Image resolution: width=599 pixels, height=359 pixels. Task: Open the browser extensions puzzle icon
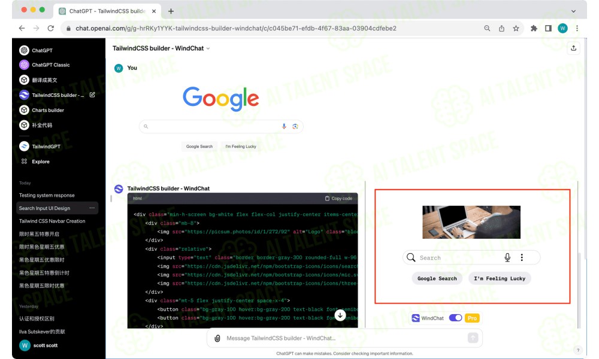pyautogui.click(x=534, y=28)
